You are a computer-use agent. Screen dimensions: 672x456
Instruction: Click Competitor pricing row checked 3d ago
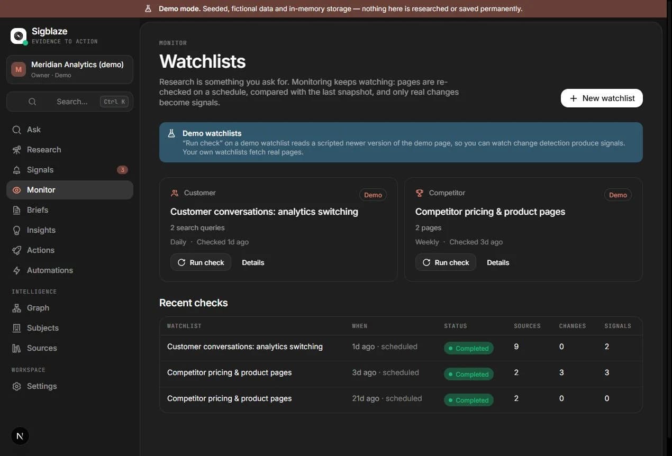point(401,373)
